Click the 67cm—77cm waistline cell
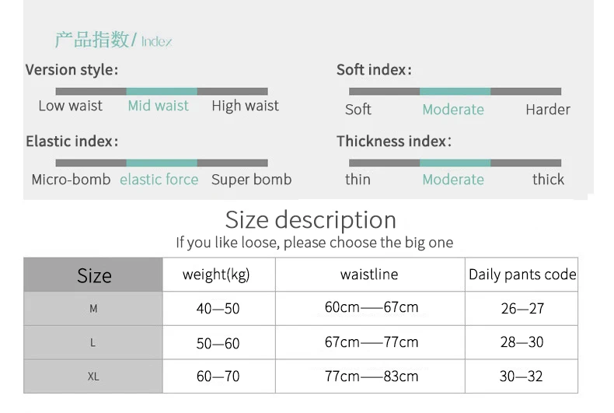 [370, 342]
